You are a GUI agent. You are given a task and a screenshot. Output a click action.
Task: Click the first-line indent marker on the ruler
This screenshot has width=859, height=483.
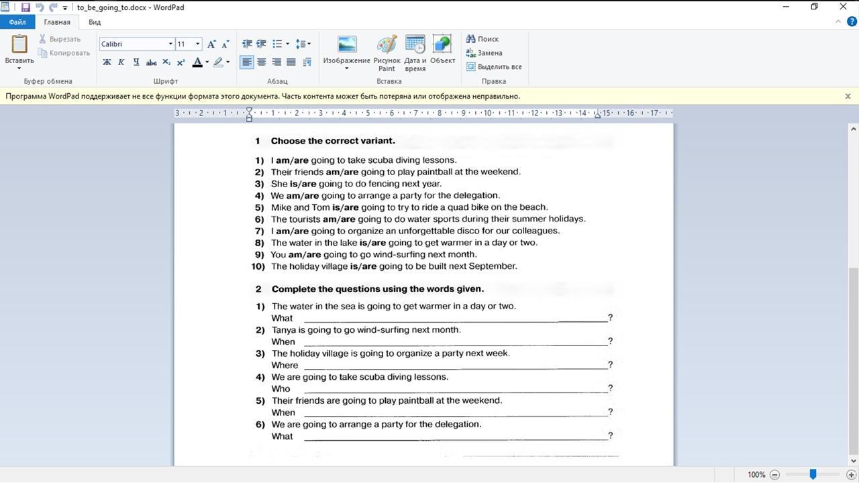249,111
